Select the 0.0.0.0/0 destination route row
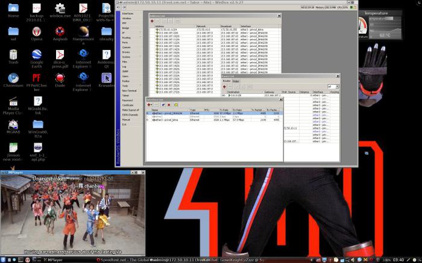 click(280, 95)
